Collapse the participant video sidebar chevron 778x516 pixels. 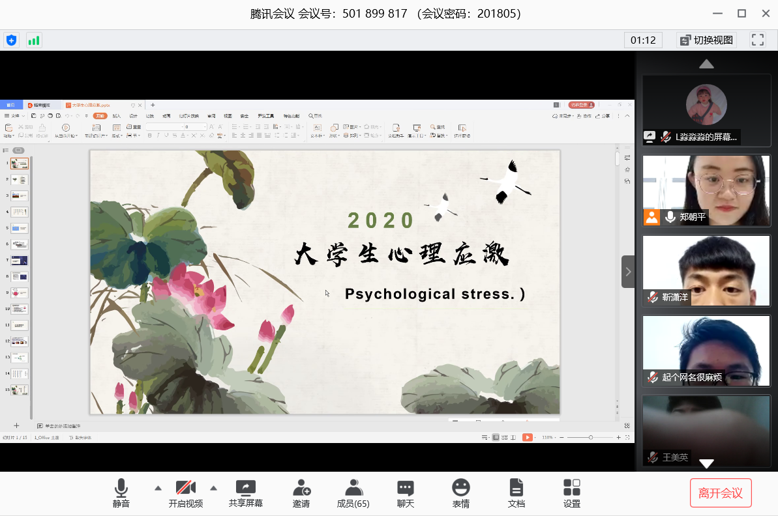(628, 272)
